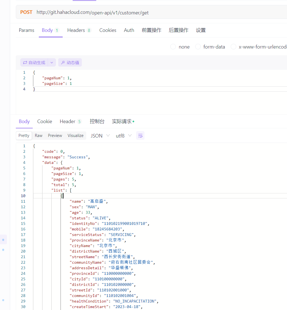Select the Pretty view mode
The image size is (287, 310).
coord(24,136)
